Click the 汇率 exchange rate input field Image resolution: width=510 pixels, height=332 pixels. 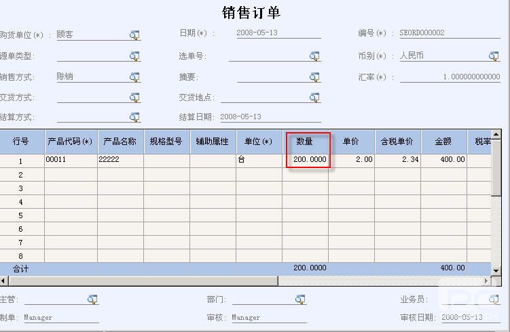pyautogui.click(x=450, y=77)
